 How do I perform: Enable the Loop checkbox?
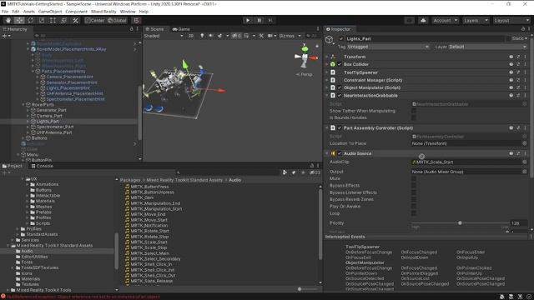[x=414, y=213]
